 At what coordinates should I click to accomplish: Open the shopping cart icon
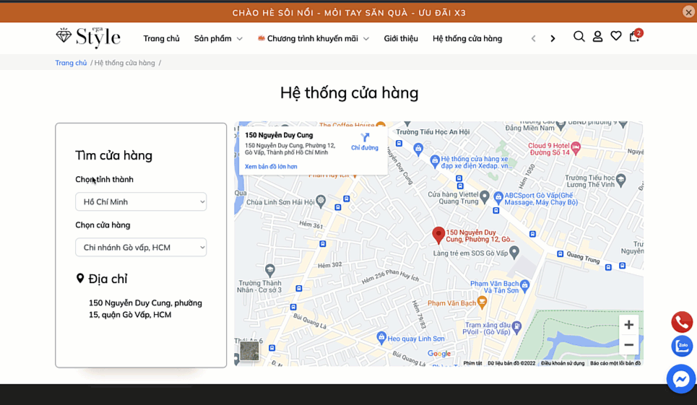pos(635,36)
